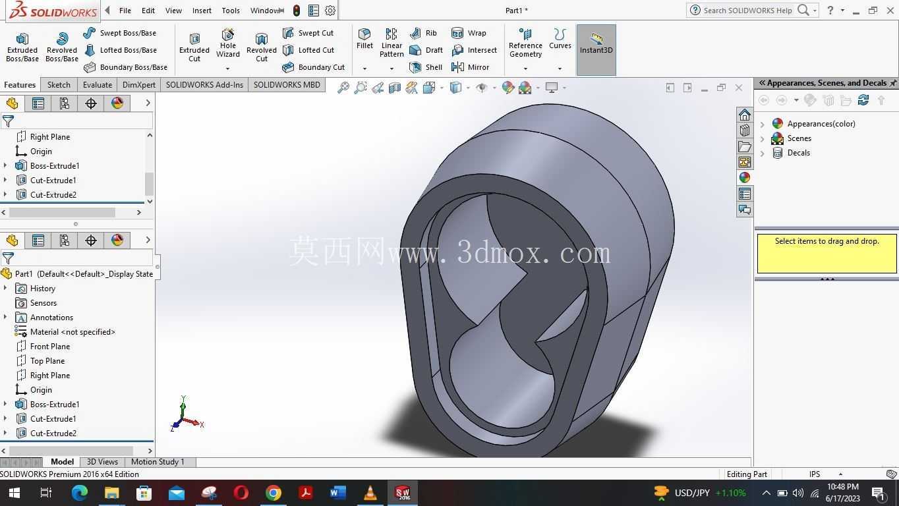Select Material <not specified> item

tap(65, 332)
